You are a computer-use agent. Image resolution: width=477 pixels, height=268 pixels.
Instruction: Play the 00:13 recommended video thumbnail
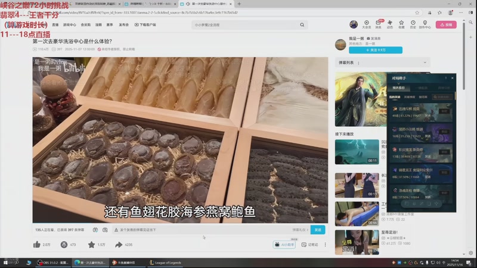coord(357,185)
